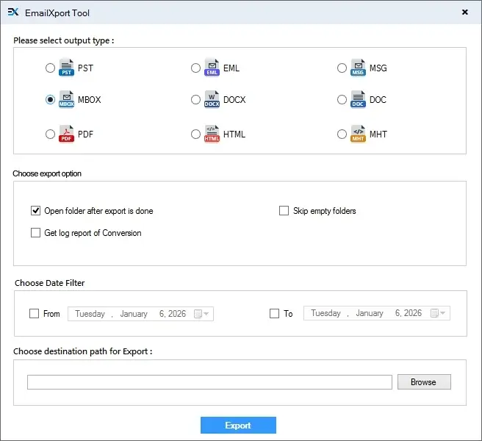Close the EmailXport Tool window
Viewport: 482px width, 441px height.
(464, 12)
